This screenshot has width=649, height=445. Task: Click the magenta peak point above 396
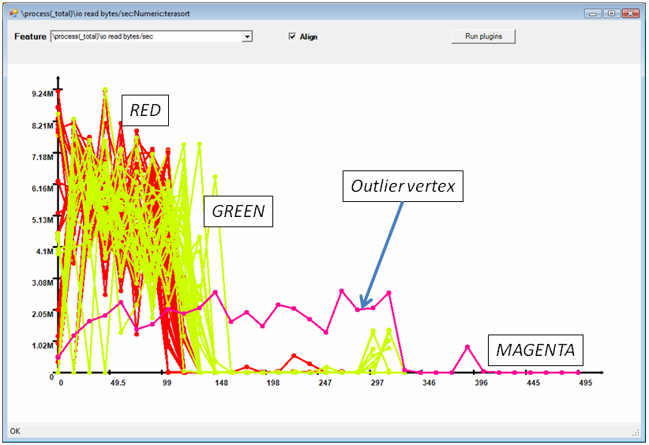(x=467, y=347)
